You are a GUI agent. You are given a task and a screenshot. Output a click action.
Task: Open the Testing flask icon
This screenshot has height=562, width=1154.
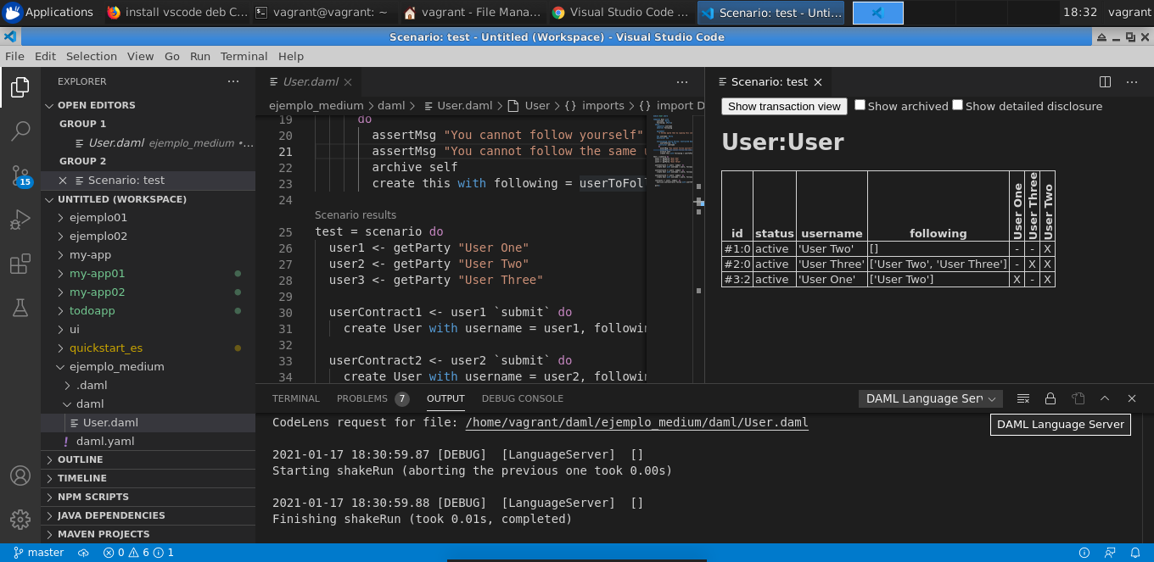tap(20, 308)
